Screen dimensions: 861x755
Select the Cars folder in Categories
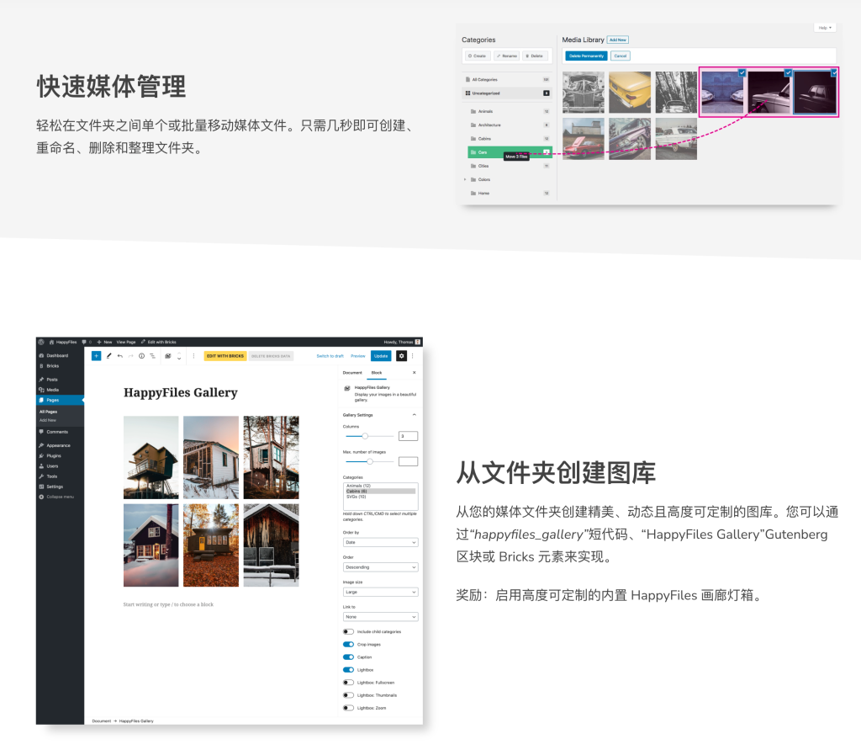point(510,152)
